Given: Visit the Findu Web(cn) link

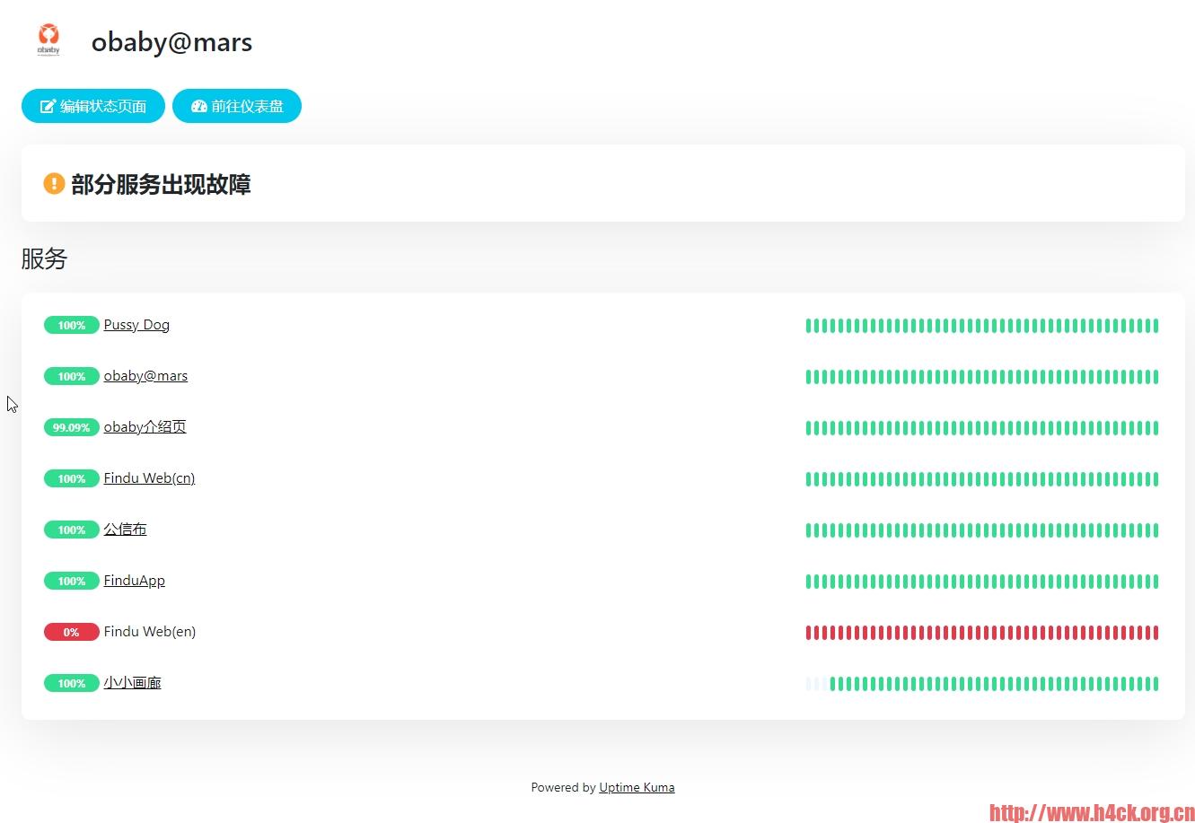Looking at the screenshot, I should pos(149,477).
